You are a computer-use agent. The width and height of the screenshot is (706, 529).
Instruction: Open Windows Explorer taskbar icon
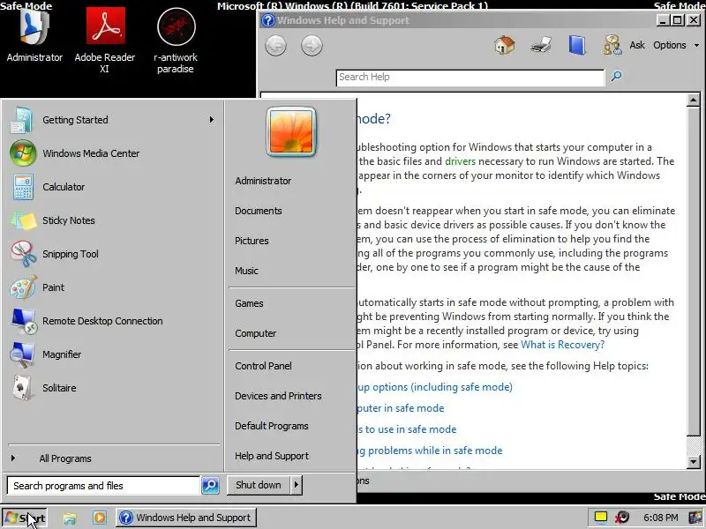pyautogui.click(x=70, y=518)
